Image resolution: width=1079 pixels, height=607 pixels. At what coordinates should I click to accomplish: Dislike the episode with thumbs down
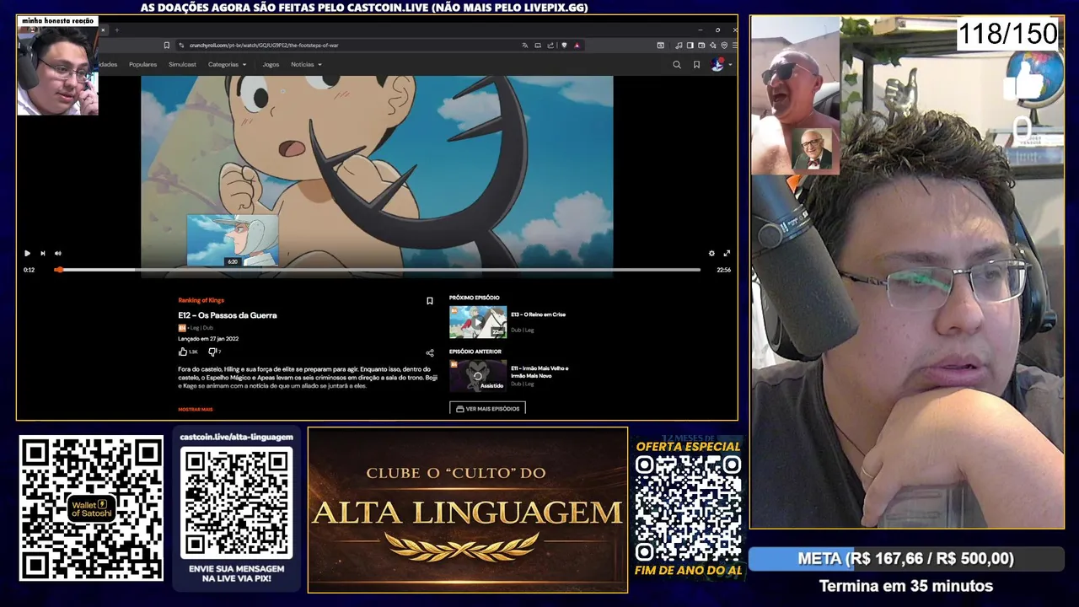212,352
